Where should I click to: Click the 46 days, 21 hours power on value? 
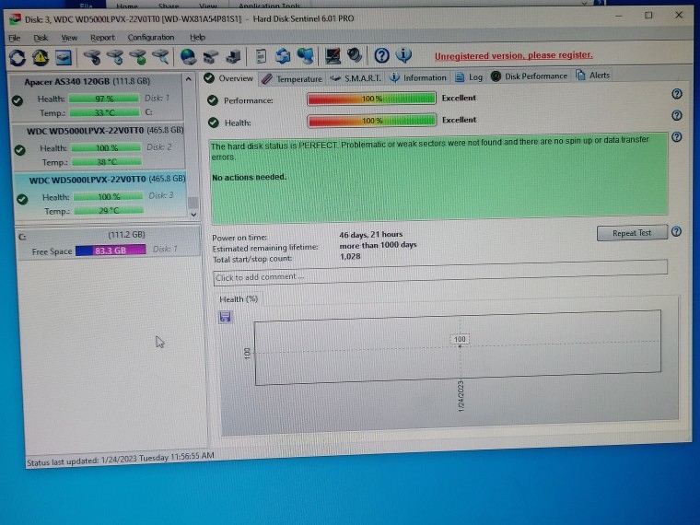370,234
